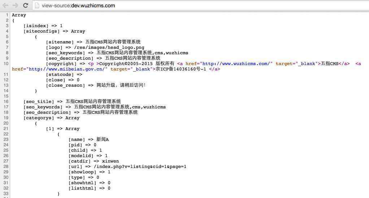The height and width of the screenshot is (198, 369).
Task: Click the first "Array" text on line 1
Action: click(x=19, y=15)
